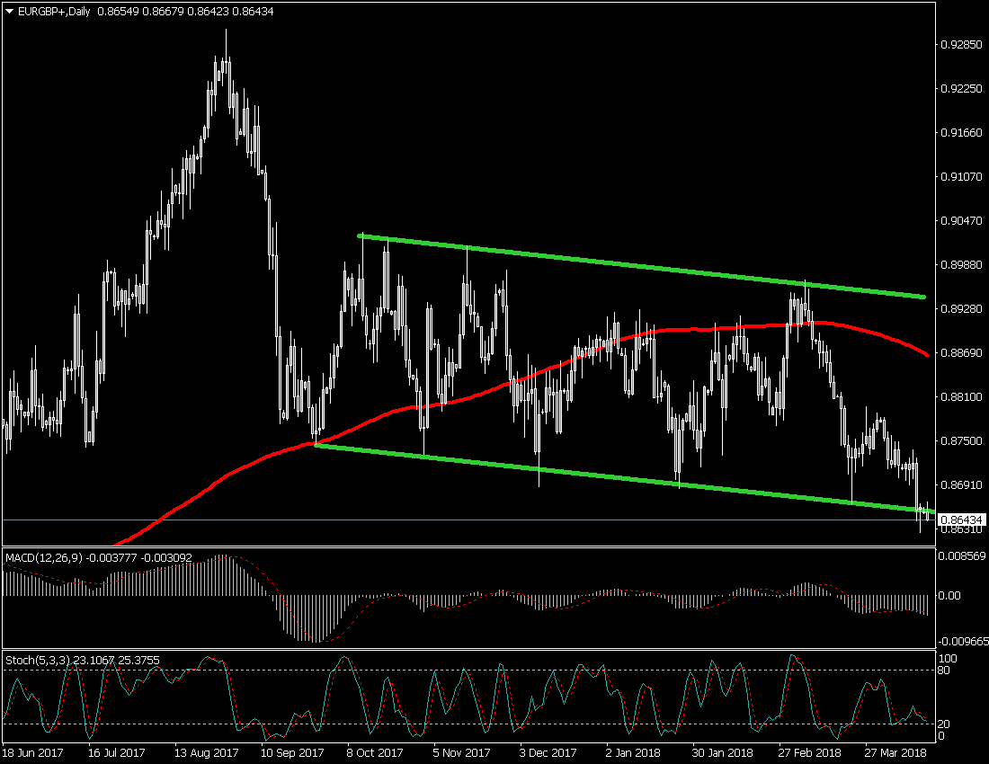Click the MACD(12,26,9) indicator label

[x=44, y=558]
